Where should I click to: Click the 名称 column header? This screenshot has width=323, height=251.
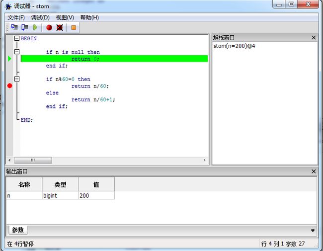(x=24, y=184)
